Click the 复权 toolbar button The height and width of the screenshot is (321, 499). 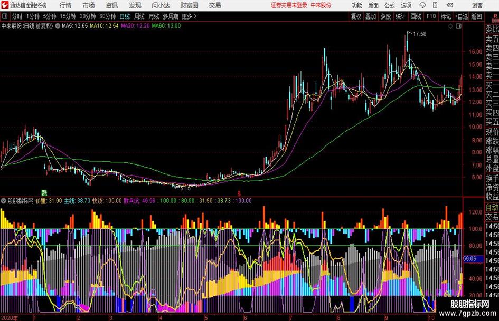pos(356,16)
